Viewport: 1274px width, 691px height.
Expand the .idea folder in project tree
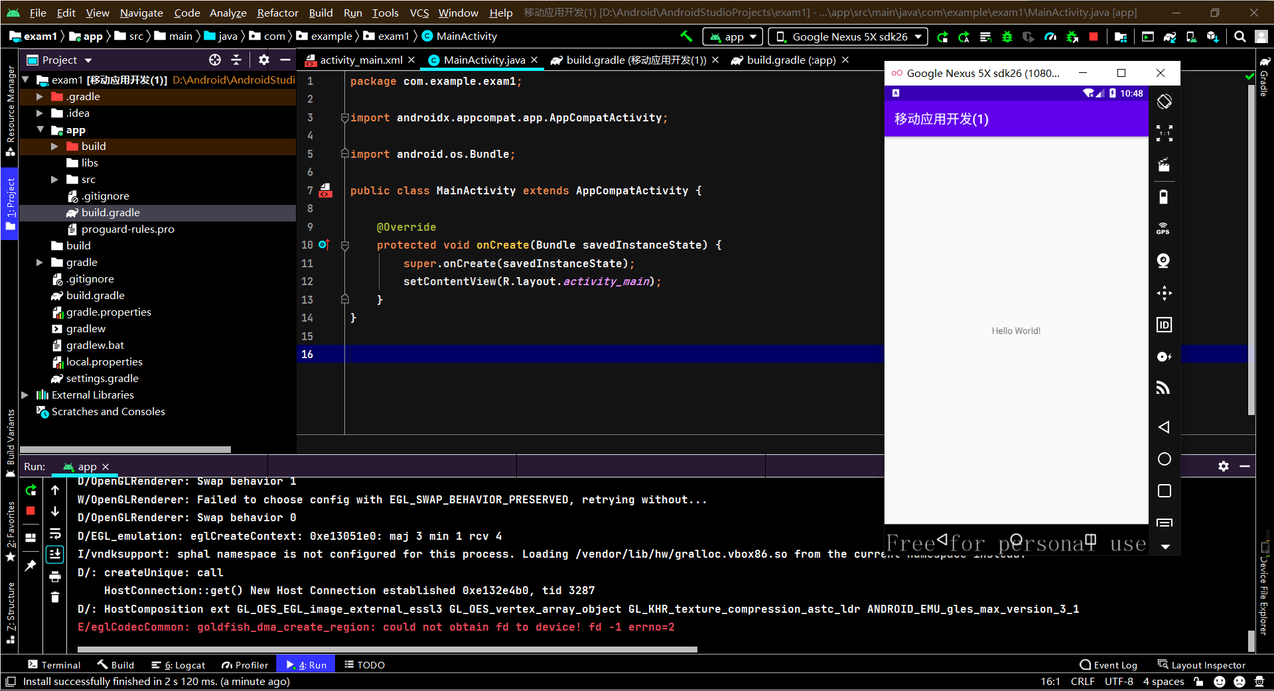pos(39,113)
